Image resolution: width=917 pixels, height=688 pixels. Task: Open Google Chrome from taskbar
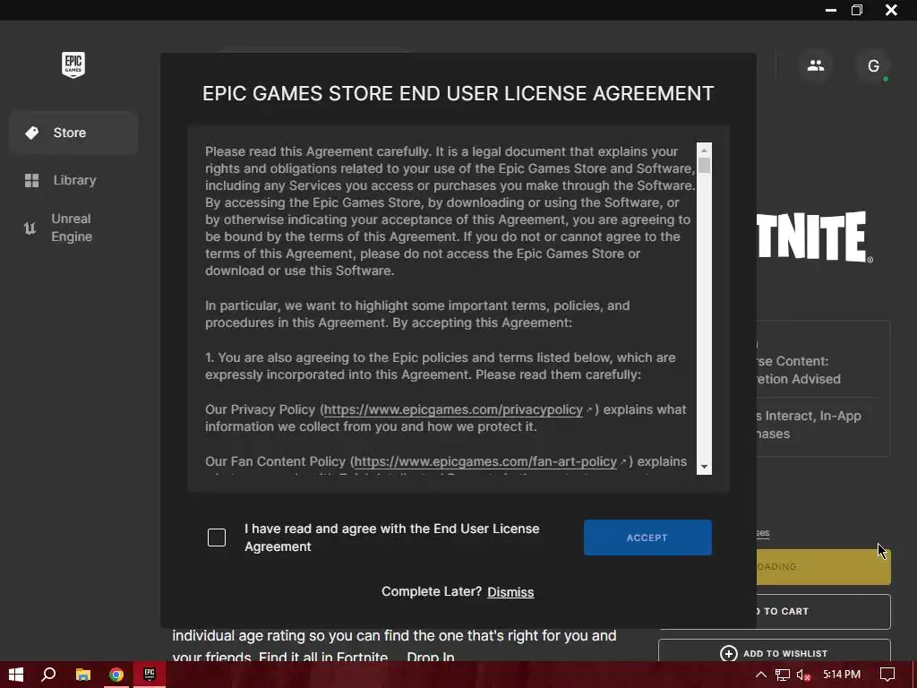pos(116,675)
